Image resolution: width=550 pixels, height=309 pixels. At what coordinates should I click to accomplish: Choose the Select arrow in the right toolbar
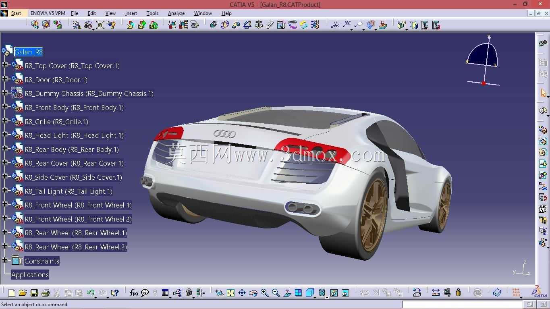(x=543, y=93)
